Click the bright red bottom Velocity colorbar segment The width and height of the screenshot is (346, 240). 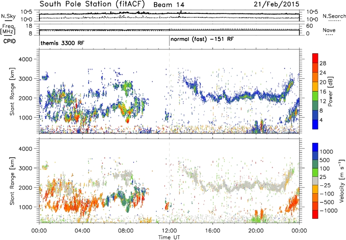(315, 214)
